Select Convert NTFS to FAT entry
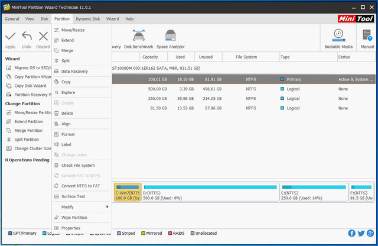 tap(82, 186)
